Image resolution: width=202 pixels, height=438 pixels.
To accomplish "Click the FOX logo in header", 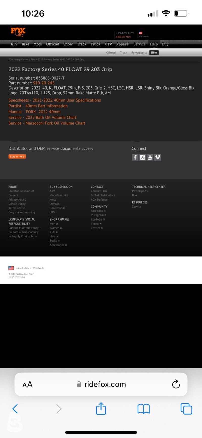I will [x=18, y=33].
